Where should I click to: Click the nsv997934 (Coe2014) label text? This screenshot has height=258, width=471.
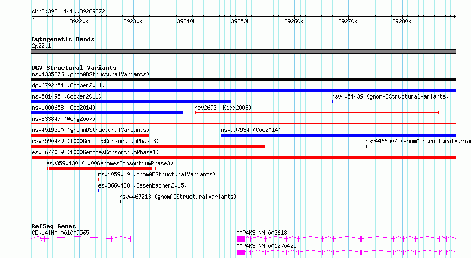[251, 130]
